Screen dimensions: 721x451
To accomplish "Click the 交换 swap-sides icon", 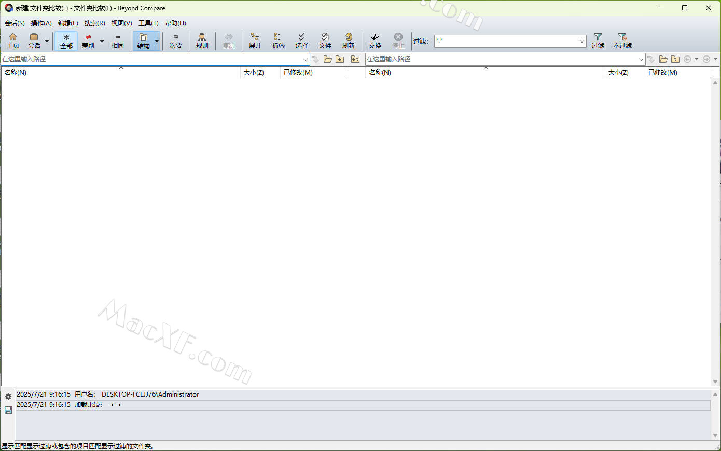I will point(375,40).
